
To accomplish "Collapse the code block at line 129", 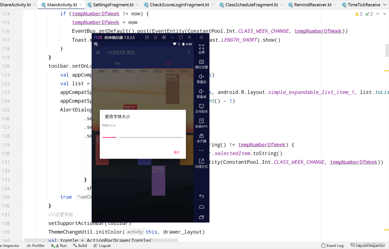I will 22,145.
